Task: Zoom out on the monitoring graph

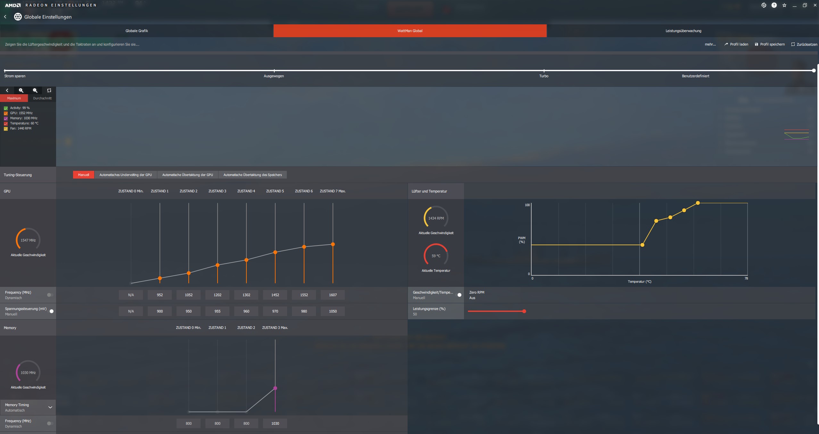Action: pyautogui.click(x=35, y=90)
